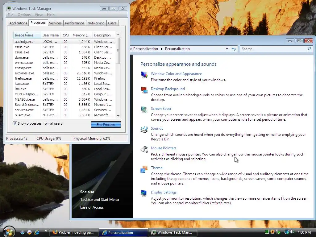Screen dimensions: 316x237
Task: Click Windows Task Manager taskbar button
Action: click(173, 232)
